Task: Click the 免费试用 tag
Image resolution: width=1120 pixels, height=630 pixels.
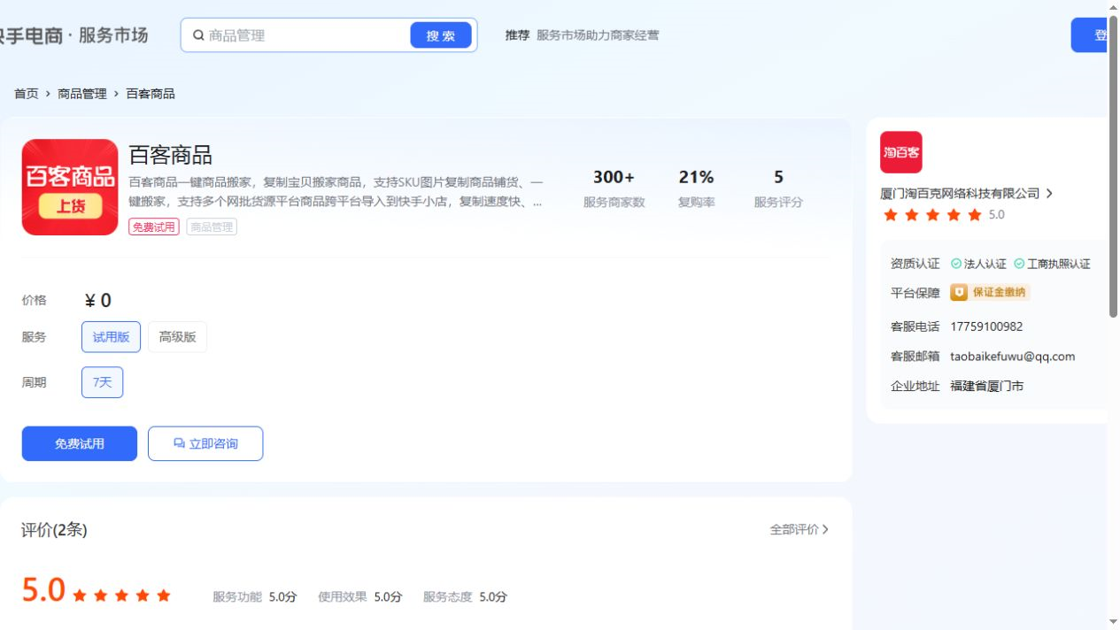Action: coord(154,227)
